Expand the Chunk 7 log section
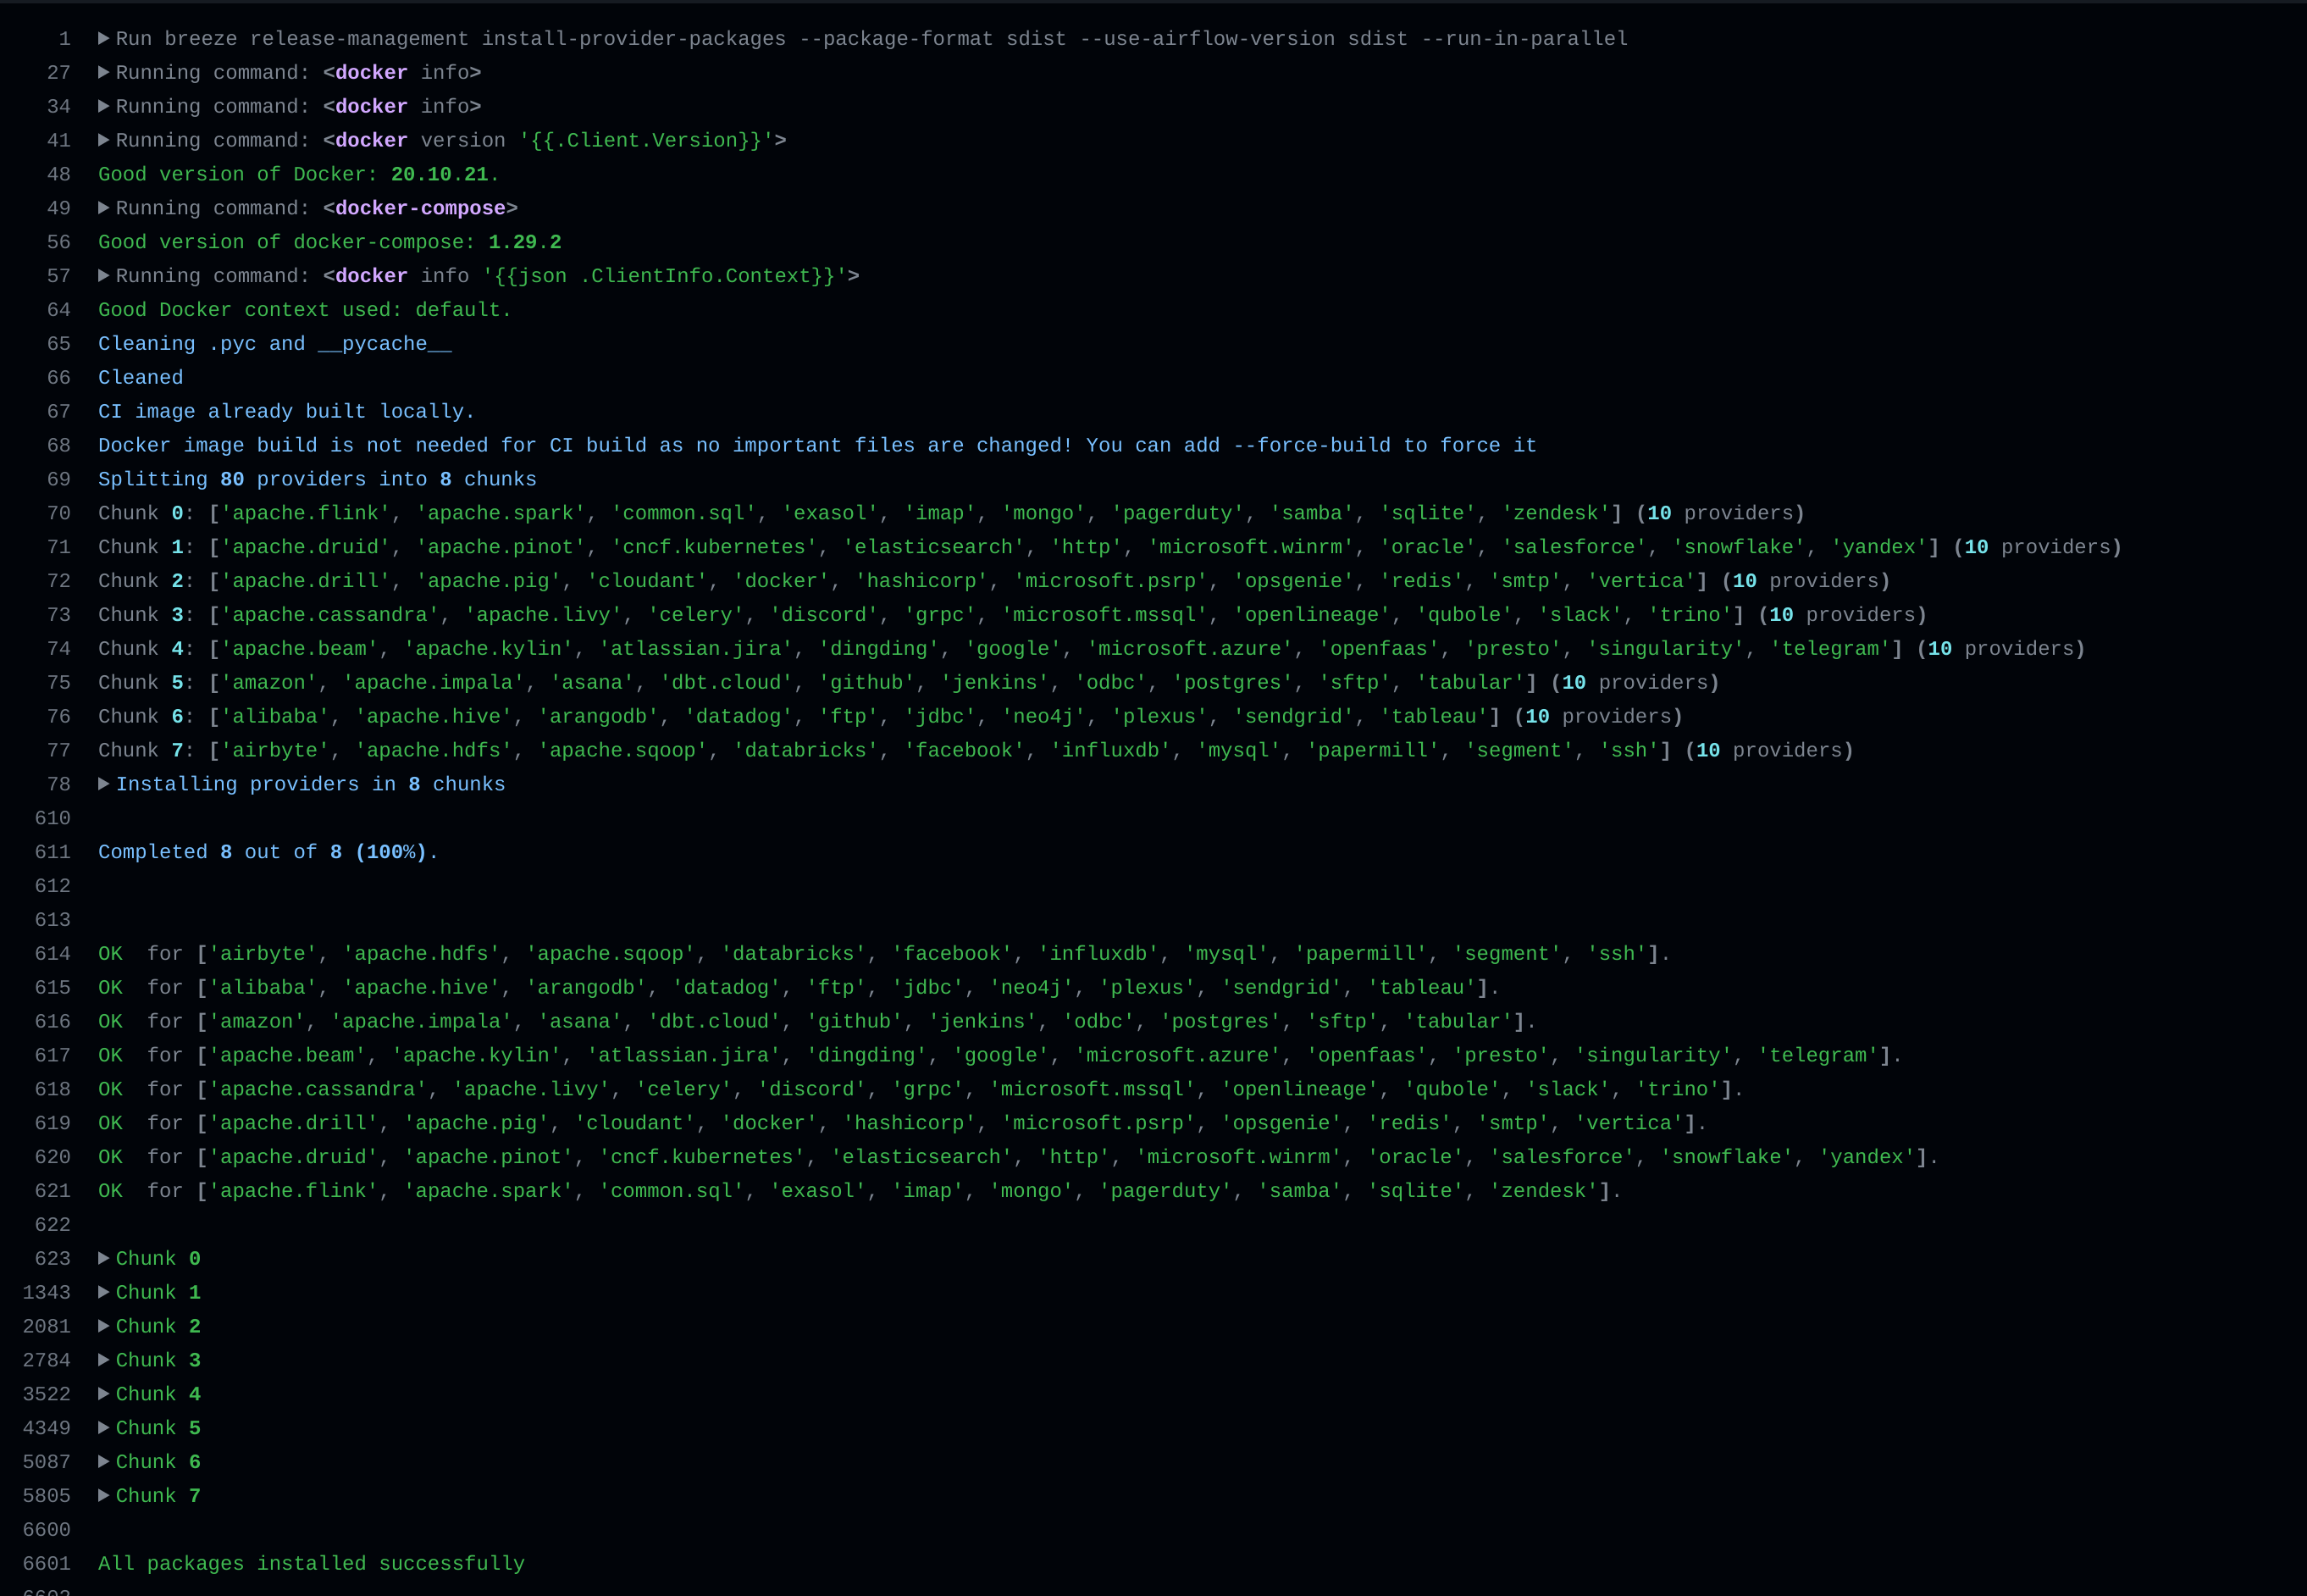This screenshot has width=2307, height=1596. tap(104, 1496)
